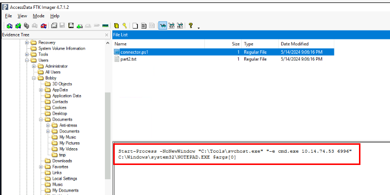The width and height of the screenshot is (390, 195).
Task: Click the Detect EFS Encryption key icon
Action: [125, 26]
